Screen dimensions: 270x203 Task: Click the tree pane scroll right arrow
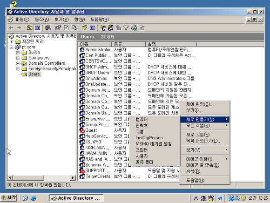click(73, 177)
